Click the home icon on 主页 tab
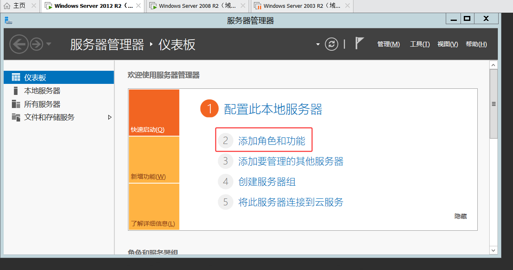 (7, 6)
